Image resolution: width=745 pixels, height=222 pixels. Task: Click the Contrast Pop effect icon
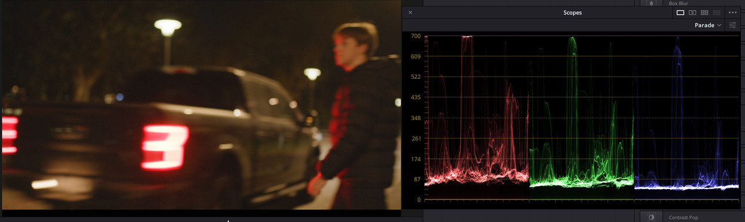click(651, 217)
